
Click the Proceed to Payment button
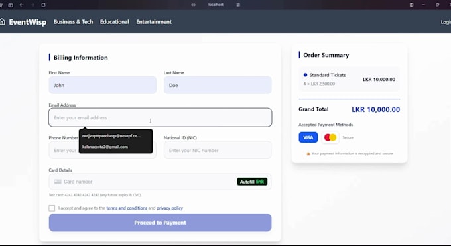161,223
